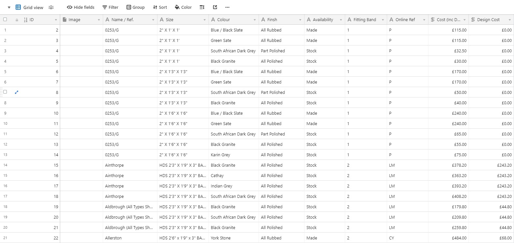The height and width of the screenshot is (243, 514).
Task: Click the Fitting Band column text icon
Action: tap(349, 19)
